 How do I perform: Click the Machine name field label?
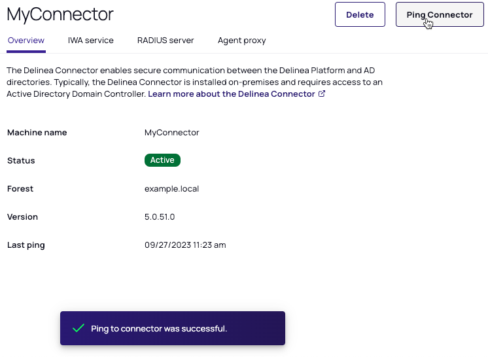(37, 133)
